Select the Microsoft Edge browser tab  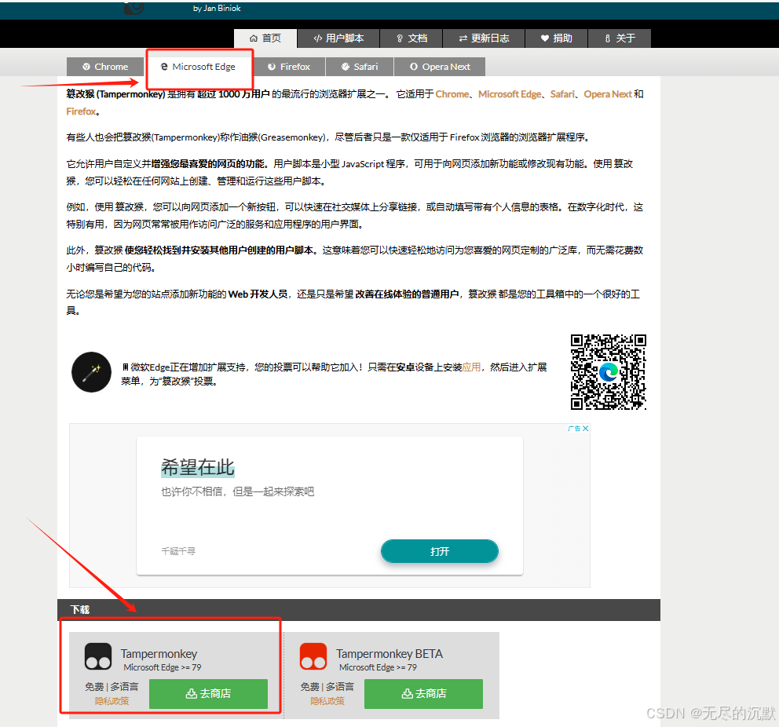[x=198, y=67]
